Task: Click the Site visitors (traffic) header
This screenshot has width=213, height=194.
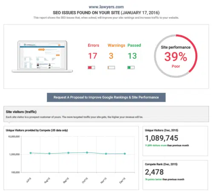Action: coord(21,112)
